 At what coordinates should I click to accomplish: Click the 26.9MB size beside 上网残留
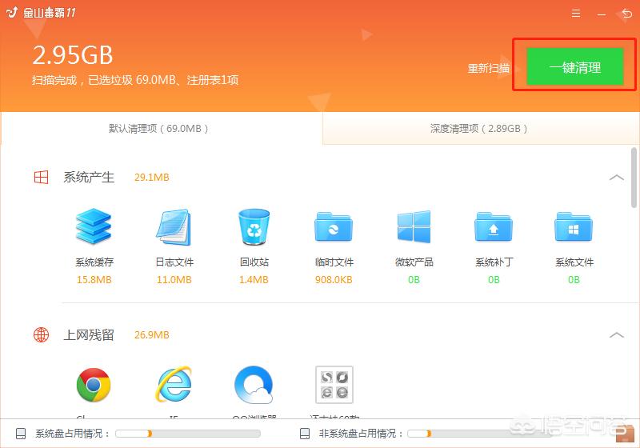(151, 335)
